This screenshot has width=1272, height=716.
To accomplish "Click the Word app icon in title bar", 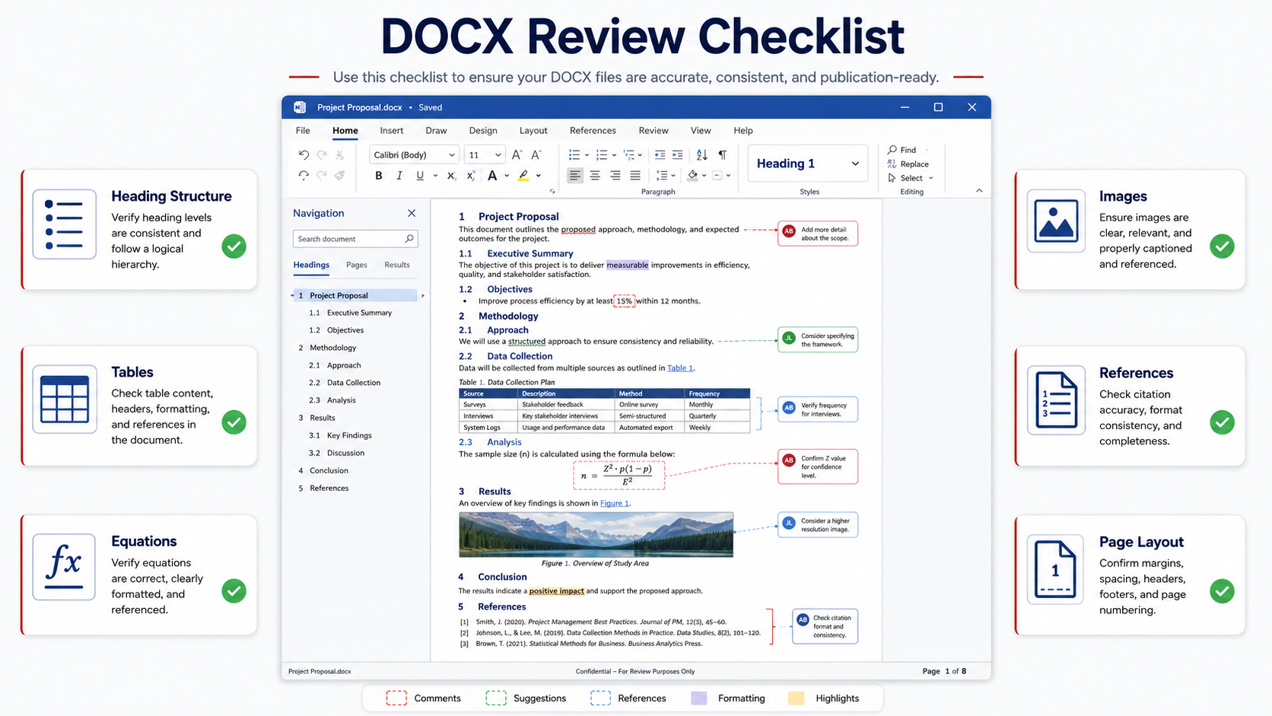I will 300,107.
